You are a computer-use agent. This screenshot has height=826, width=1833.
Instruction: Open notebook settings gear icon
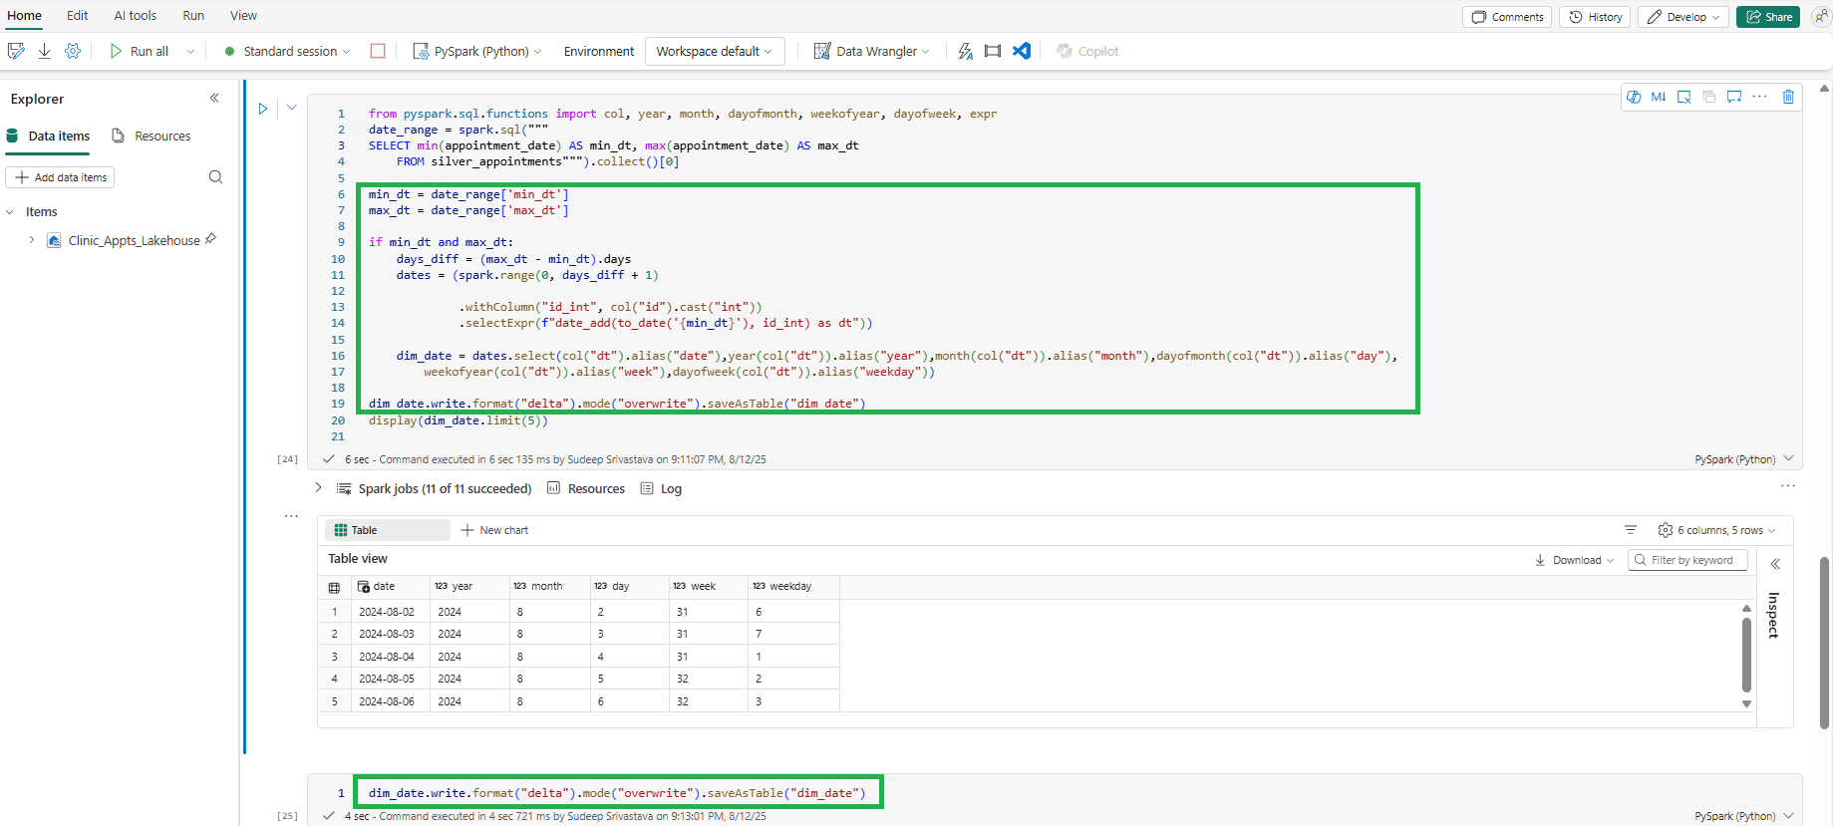73,51
